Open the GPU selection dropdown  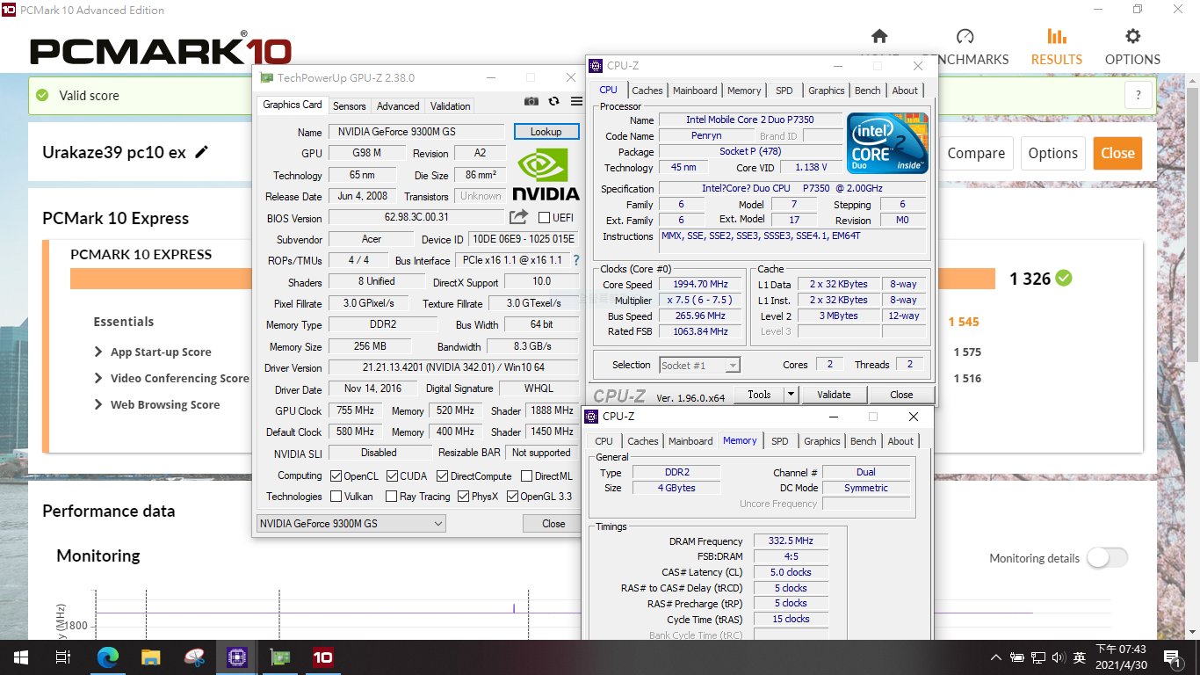point(351,523)
